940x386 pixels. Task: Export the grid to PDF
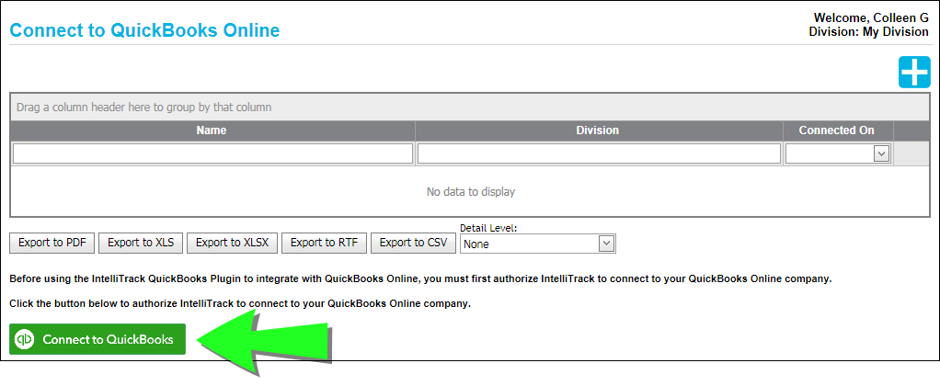[52, 243]
